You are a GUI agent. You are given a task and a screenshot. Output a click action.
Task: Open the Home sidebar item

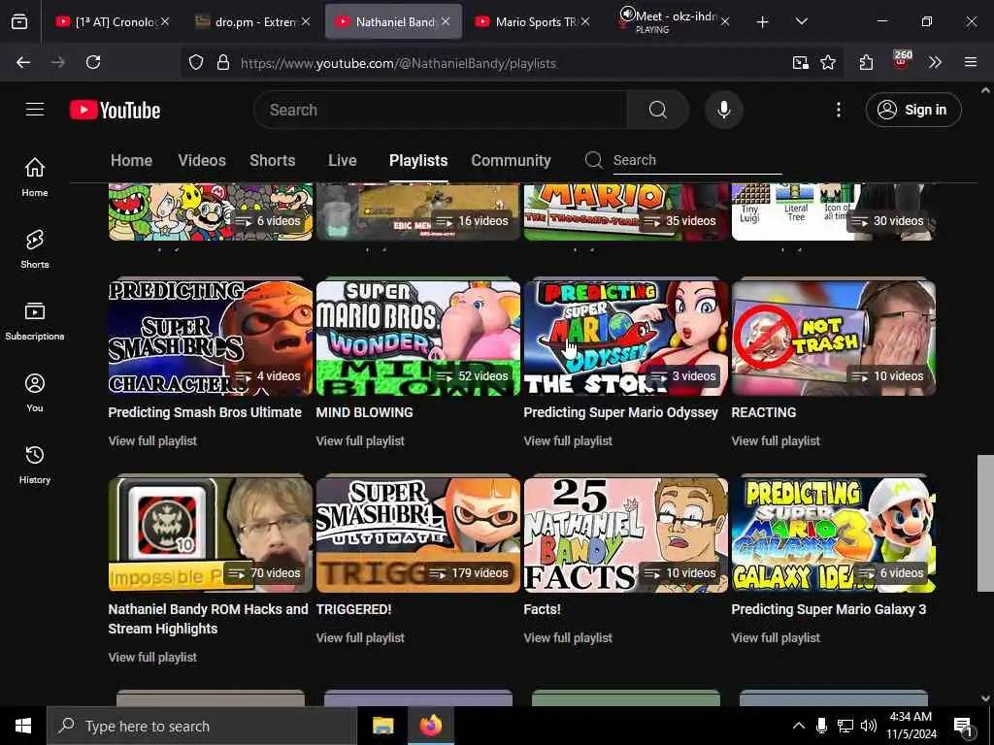[x=35, y=177]
